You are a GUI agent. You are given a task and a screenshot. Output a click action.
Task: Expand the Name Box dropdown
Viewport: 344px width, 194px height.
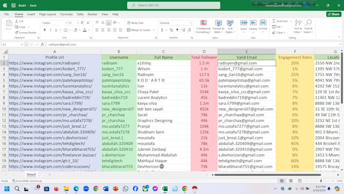pos(21,45)
